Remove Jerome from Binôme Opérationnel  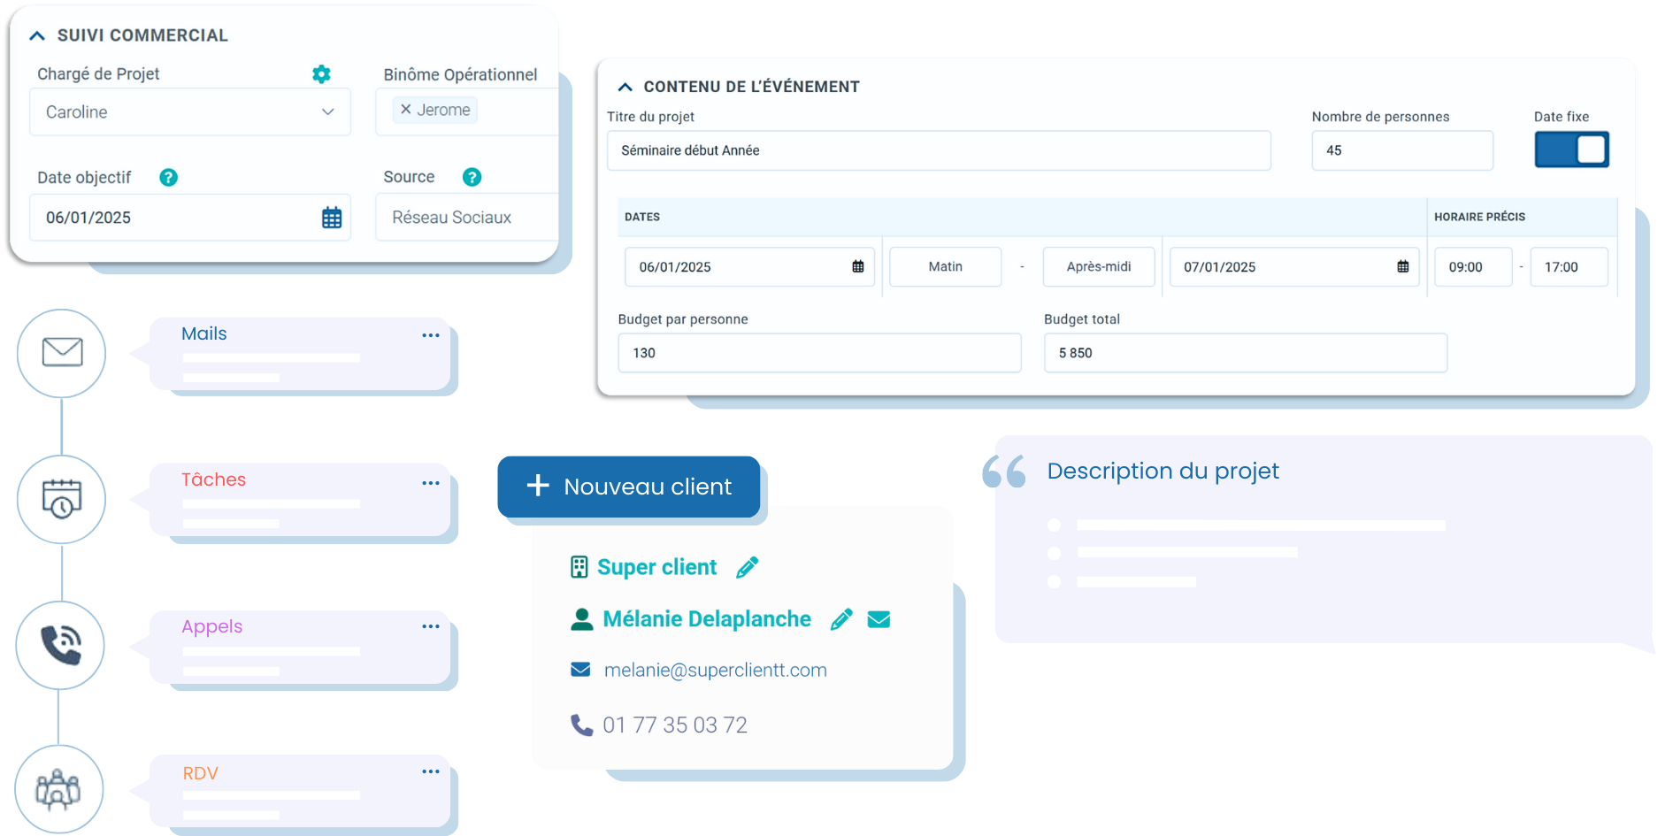point(406,110)
